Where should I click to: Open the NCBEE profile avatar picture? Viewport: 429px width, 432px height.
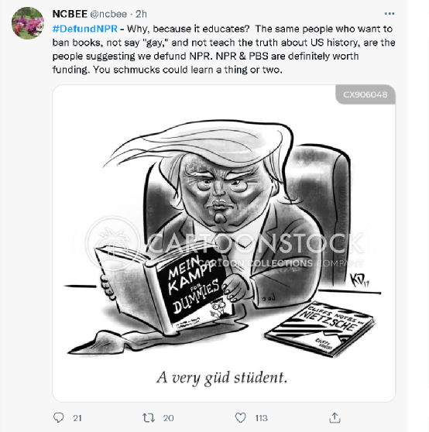(x=28, y=23)
